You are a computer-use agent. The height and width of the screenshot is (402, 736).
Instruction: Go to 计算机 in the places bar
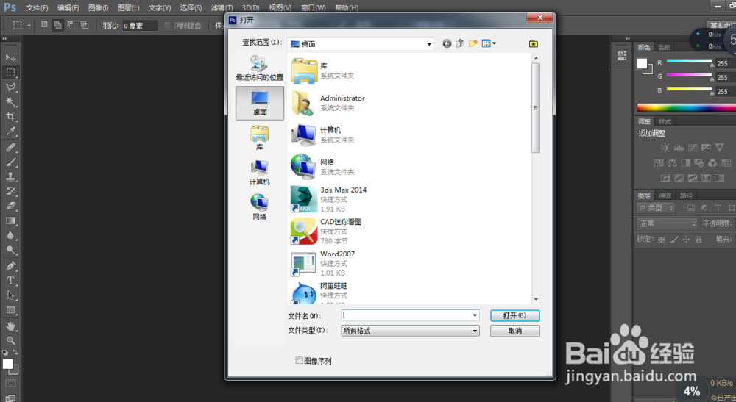click(x=260, y=173)
